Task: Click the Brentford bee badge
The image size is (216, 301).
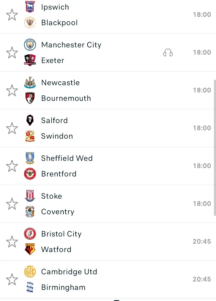Action: point(30,174)
